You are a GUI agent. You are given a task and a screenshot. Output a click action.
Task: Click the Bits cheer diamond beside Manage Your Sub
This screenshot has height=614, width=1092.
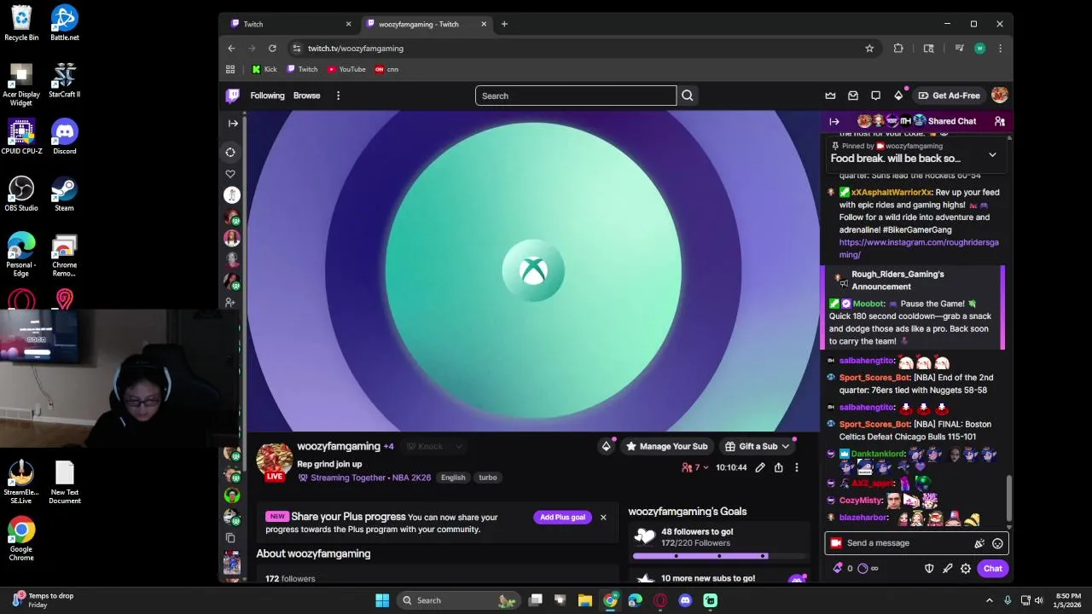606,446
